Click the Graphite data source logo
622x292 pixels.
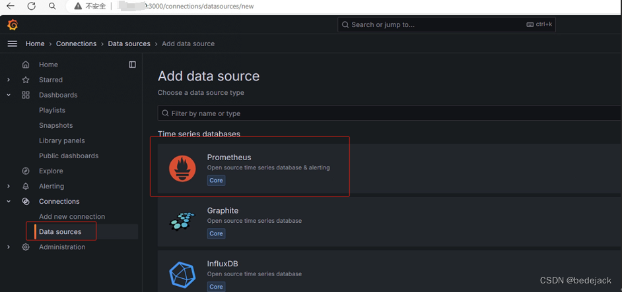click(x=182, y=221)
